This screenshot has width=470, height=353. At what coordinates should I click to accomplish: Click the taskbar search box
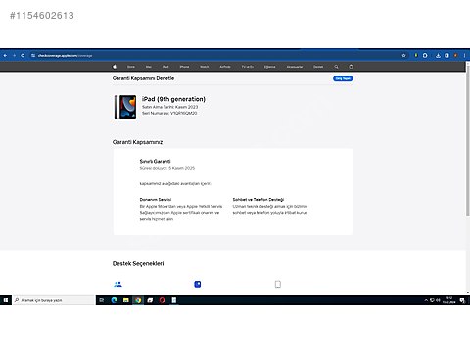54,300
